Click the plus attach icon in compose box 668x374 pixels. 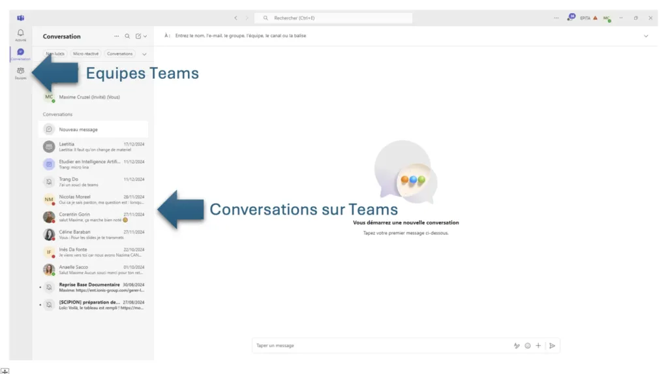pos(538,345)
